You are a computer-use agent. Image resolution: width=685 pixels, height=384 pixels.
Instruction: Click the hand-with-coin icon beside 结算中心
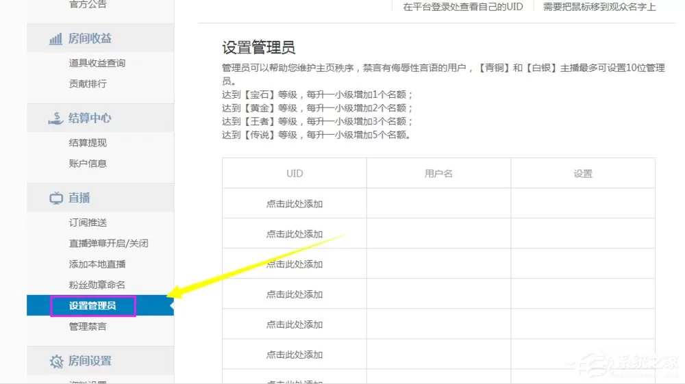[x=55, y=118]
